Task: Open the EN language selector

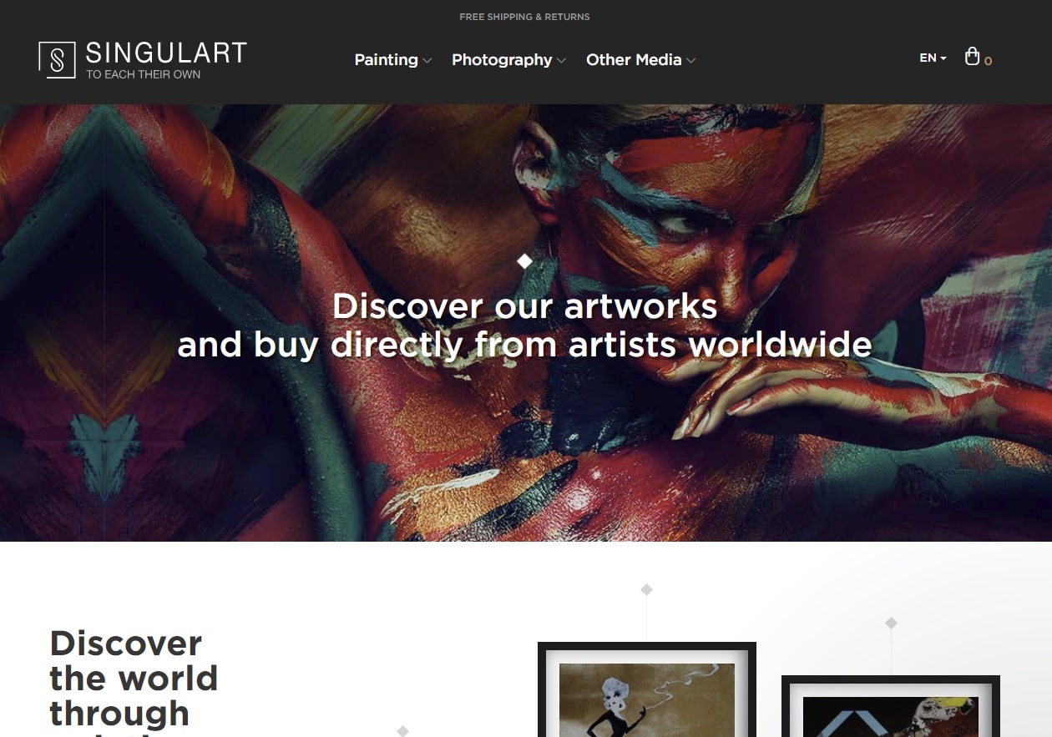Action: pyautogui.click(x=933, y=58)
